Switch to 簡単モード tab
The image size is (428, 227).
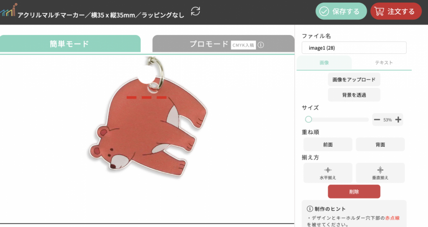tap(70, 43)
